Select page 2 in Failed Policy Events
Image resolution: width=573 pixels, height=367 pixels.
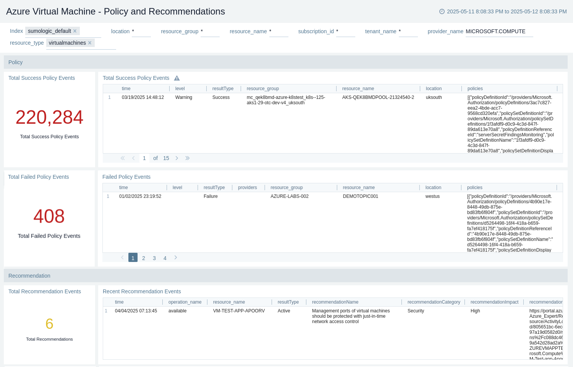144,258
